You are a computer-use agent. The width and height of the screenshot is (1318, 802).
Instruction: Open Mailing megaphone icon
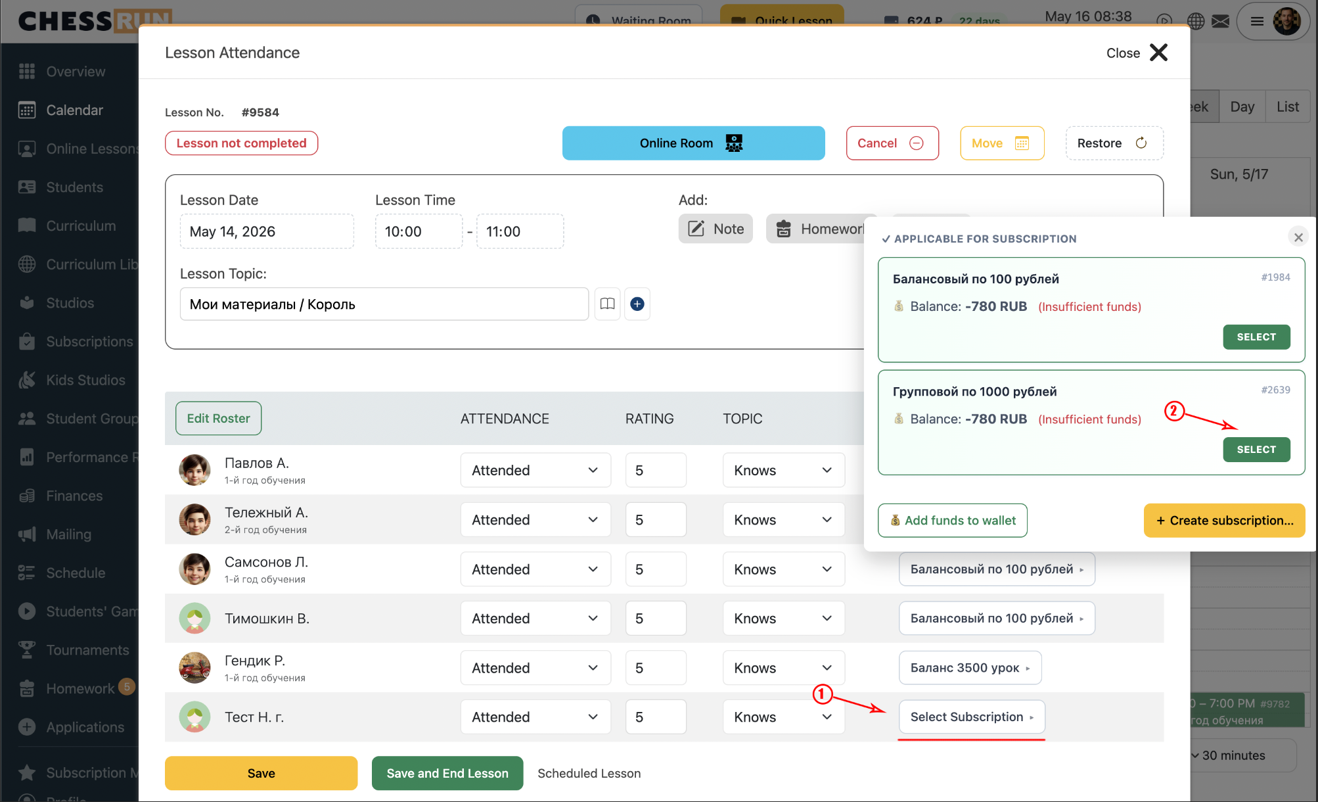coord(27,534)
